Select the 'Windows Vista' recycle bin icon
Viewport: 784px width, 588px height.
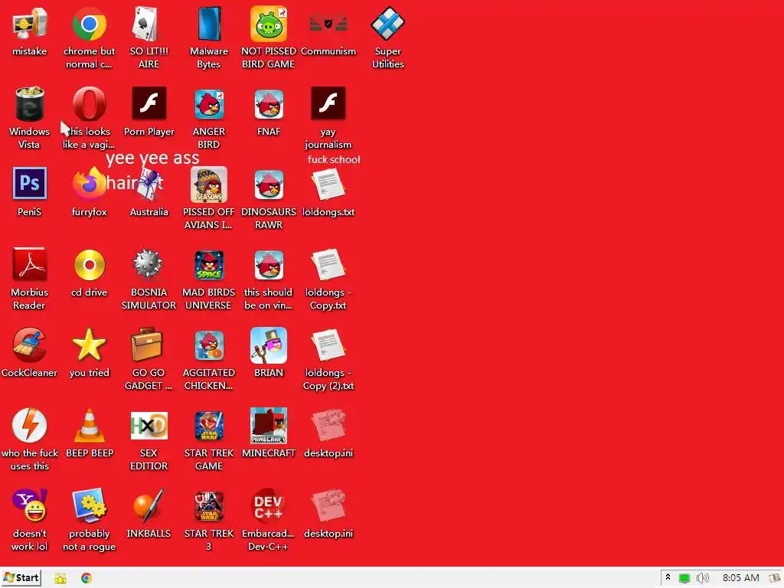(x=30, y=104)
